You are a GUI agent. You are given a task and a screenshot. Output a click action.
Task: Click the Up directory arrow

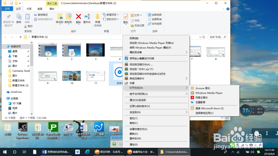click(21, 37)
